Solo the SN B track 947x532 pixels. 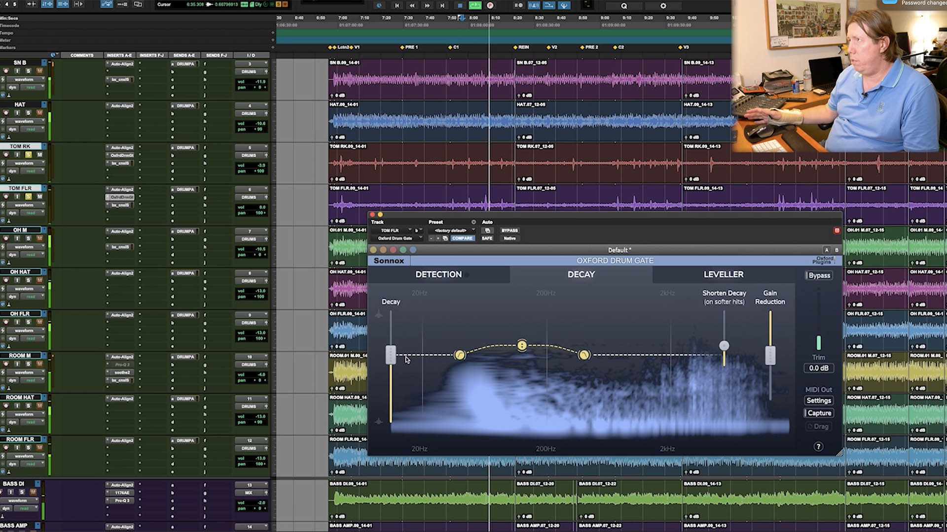[28, 71]
